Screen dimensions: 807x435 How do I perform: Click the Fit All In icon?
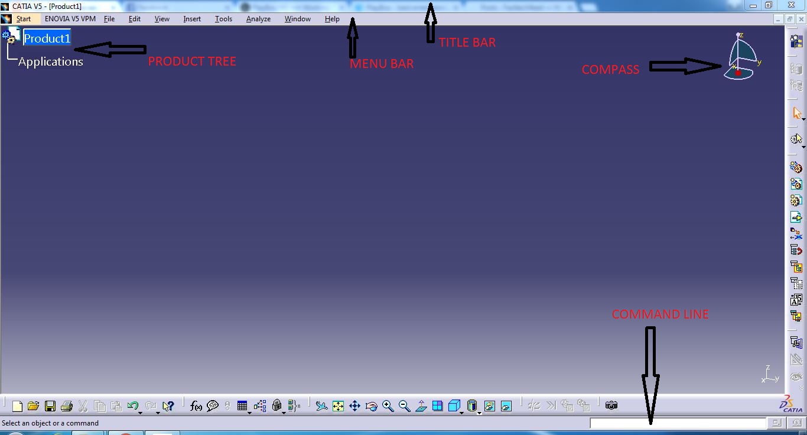pos(337,406)
